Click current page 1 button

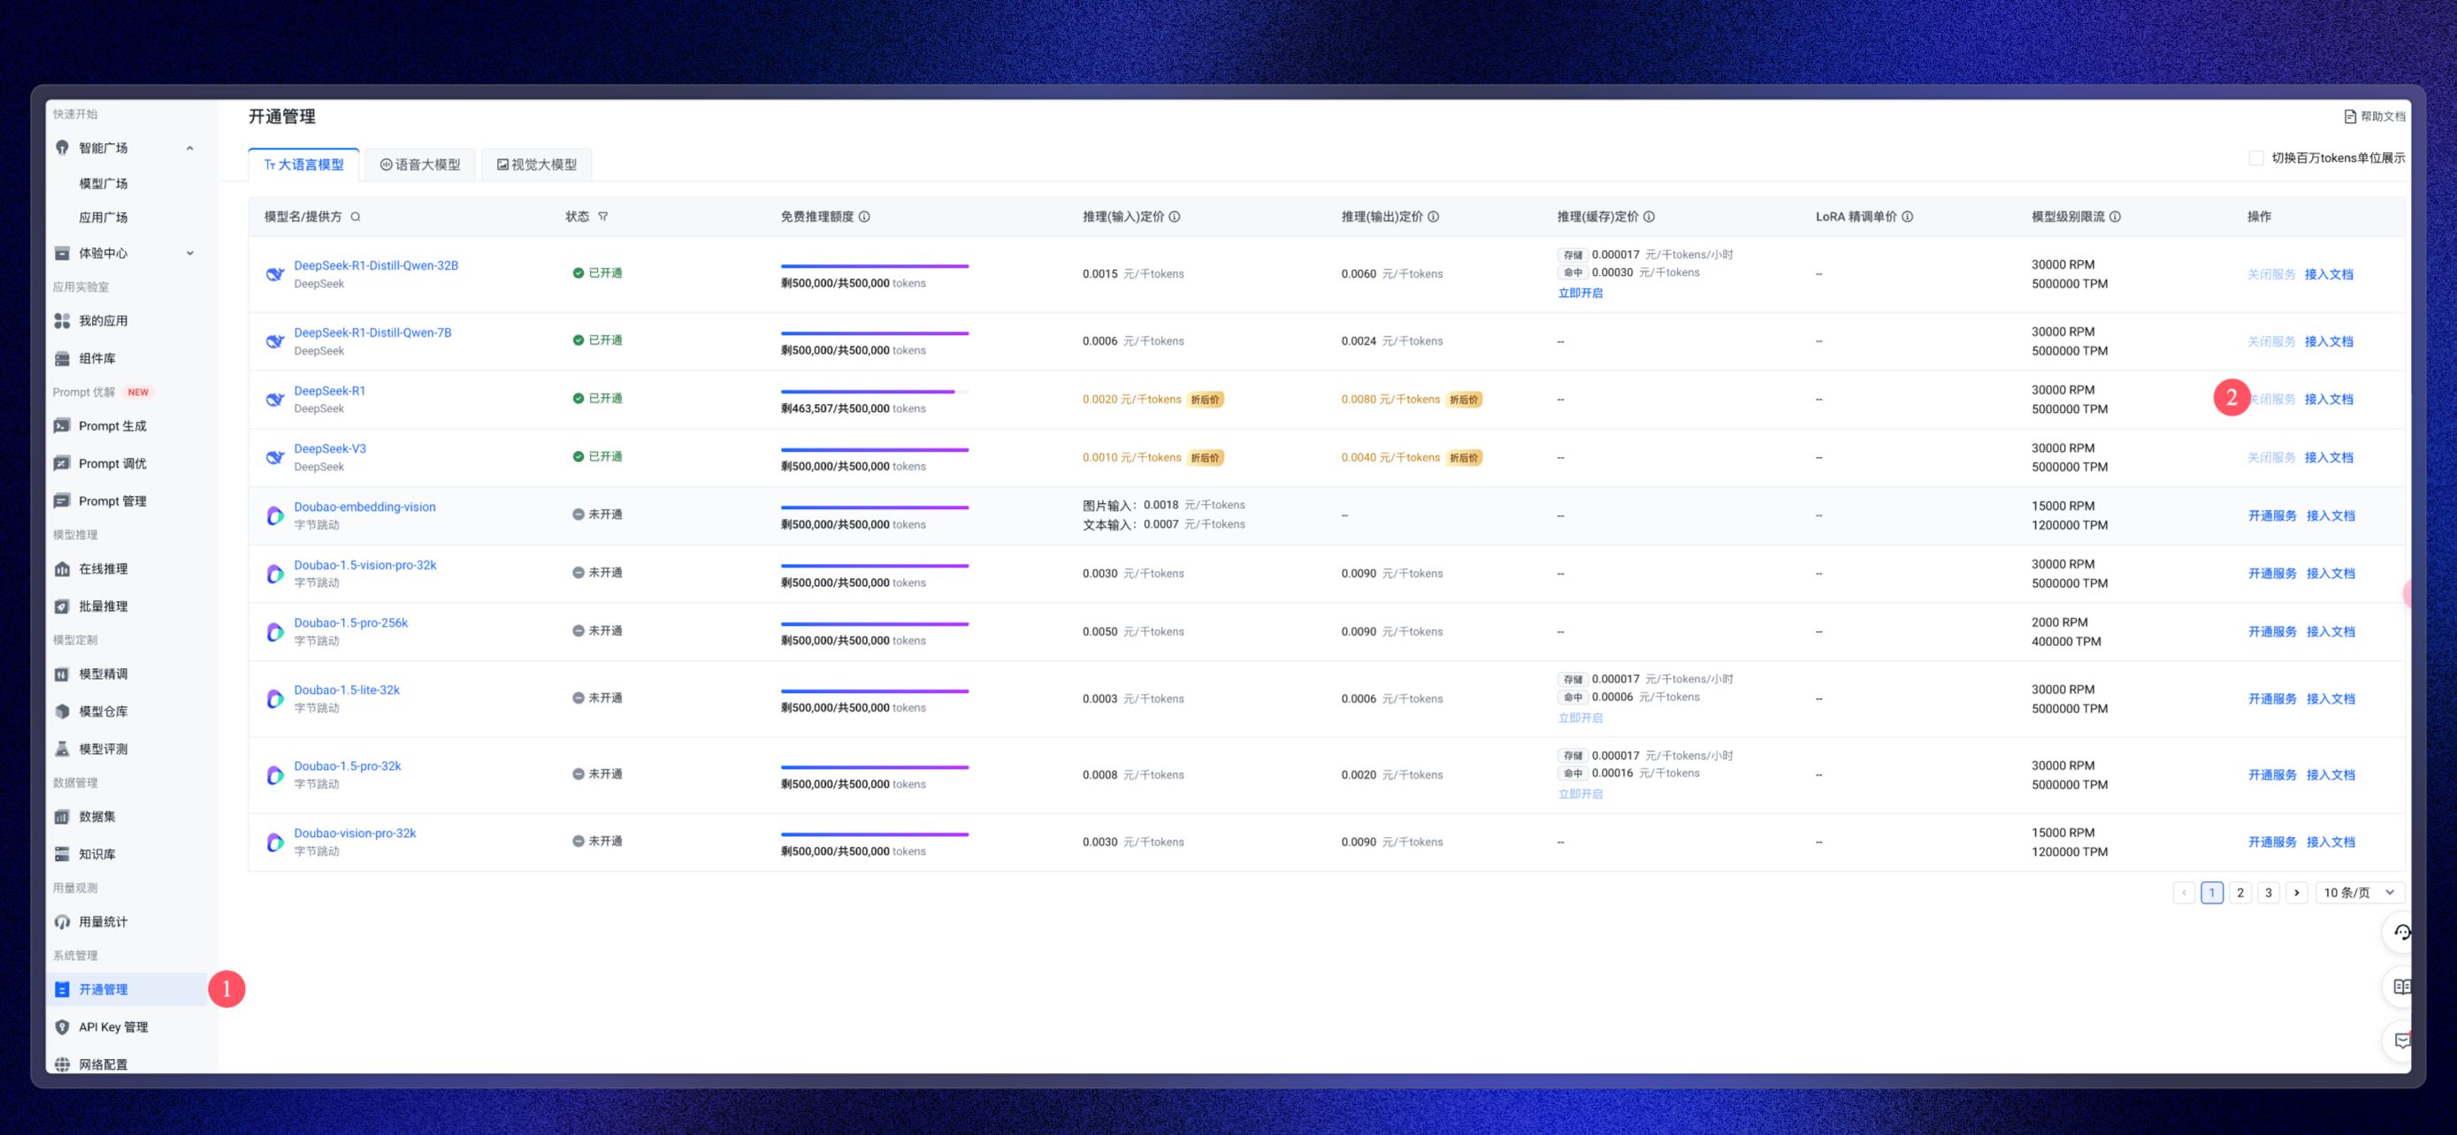2212,893
